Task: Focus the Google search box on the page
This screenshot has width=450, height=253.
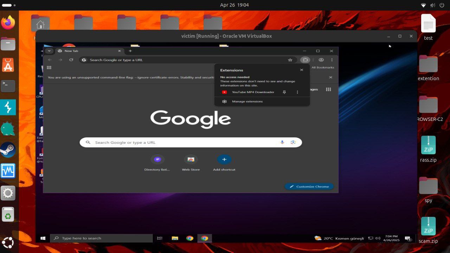Action: [191, 142]
